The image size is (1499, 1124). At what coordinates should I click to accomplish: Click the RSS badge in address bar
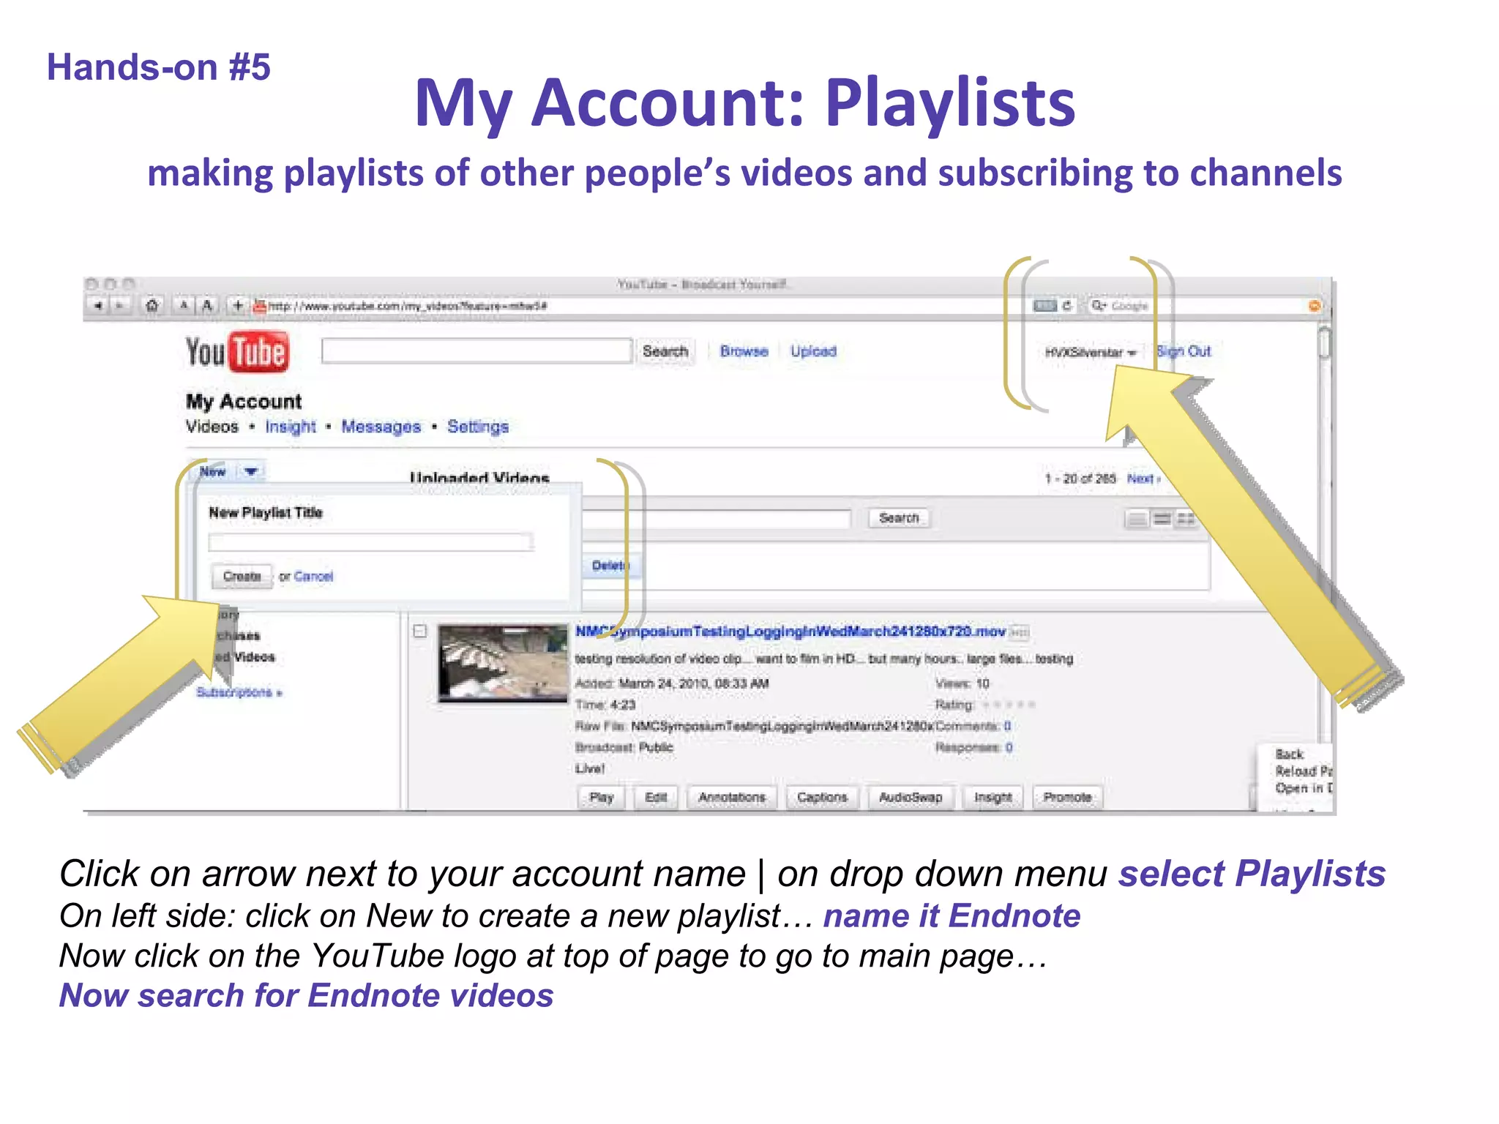[x=1045, y=305]
